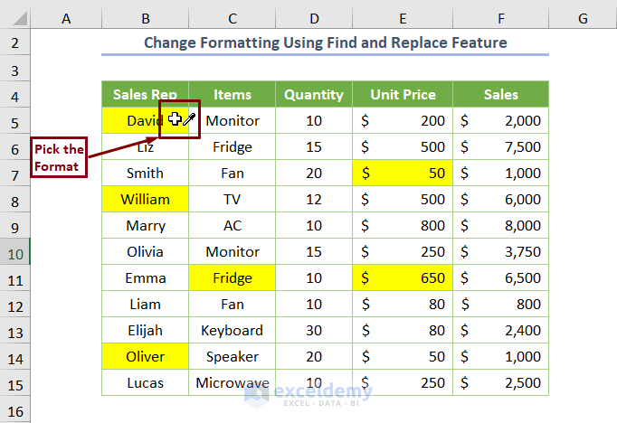The width and height of the screenshot is (617, 423).
Task: Select the Quantity header cell
Action: (x=314, y=95)
